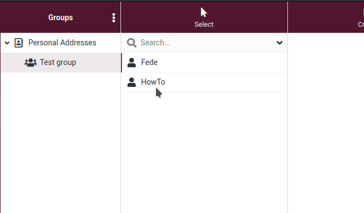Viewport: 364px width, 213px height.
Task: Select the Test group label in sidebar
Action: pyautogui.click(x=58, y=62)
